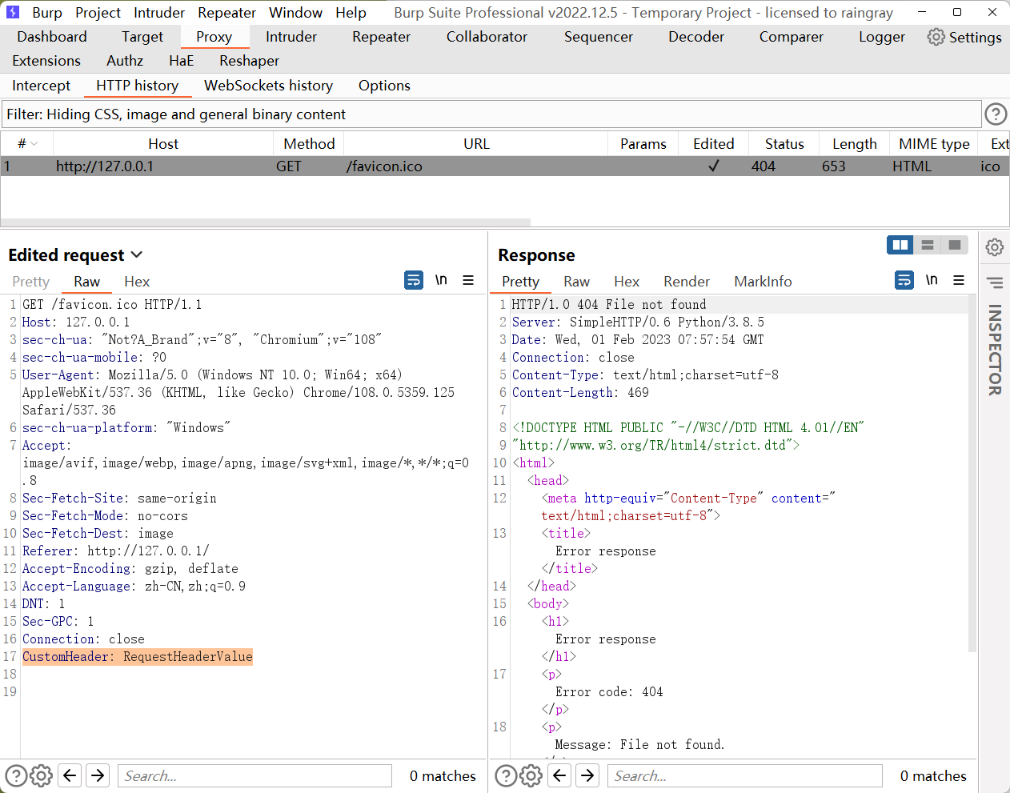The width and height of the screenshot is (1010, 793).
Task: Go to previous match in request search
Action: (x=70, y=775)
